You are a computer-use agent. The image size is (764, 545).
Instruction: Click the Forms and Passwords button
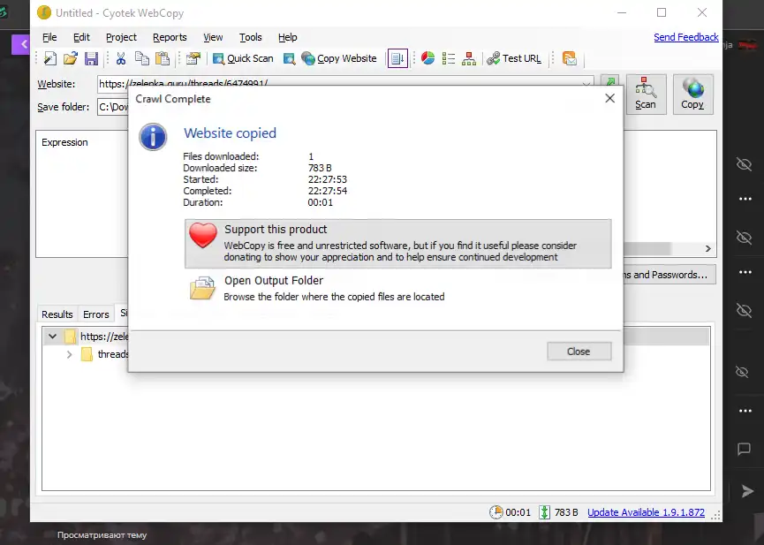coord(669,275)
